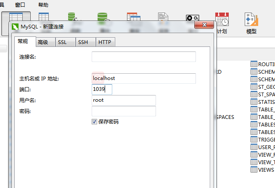Open the 模型 model toolbar icon
275x188 pixels.
coord(251,19)
